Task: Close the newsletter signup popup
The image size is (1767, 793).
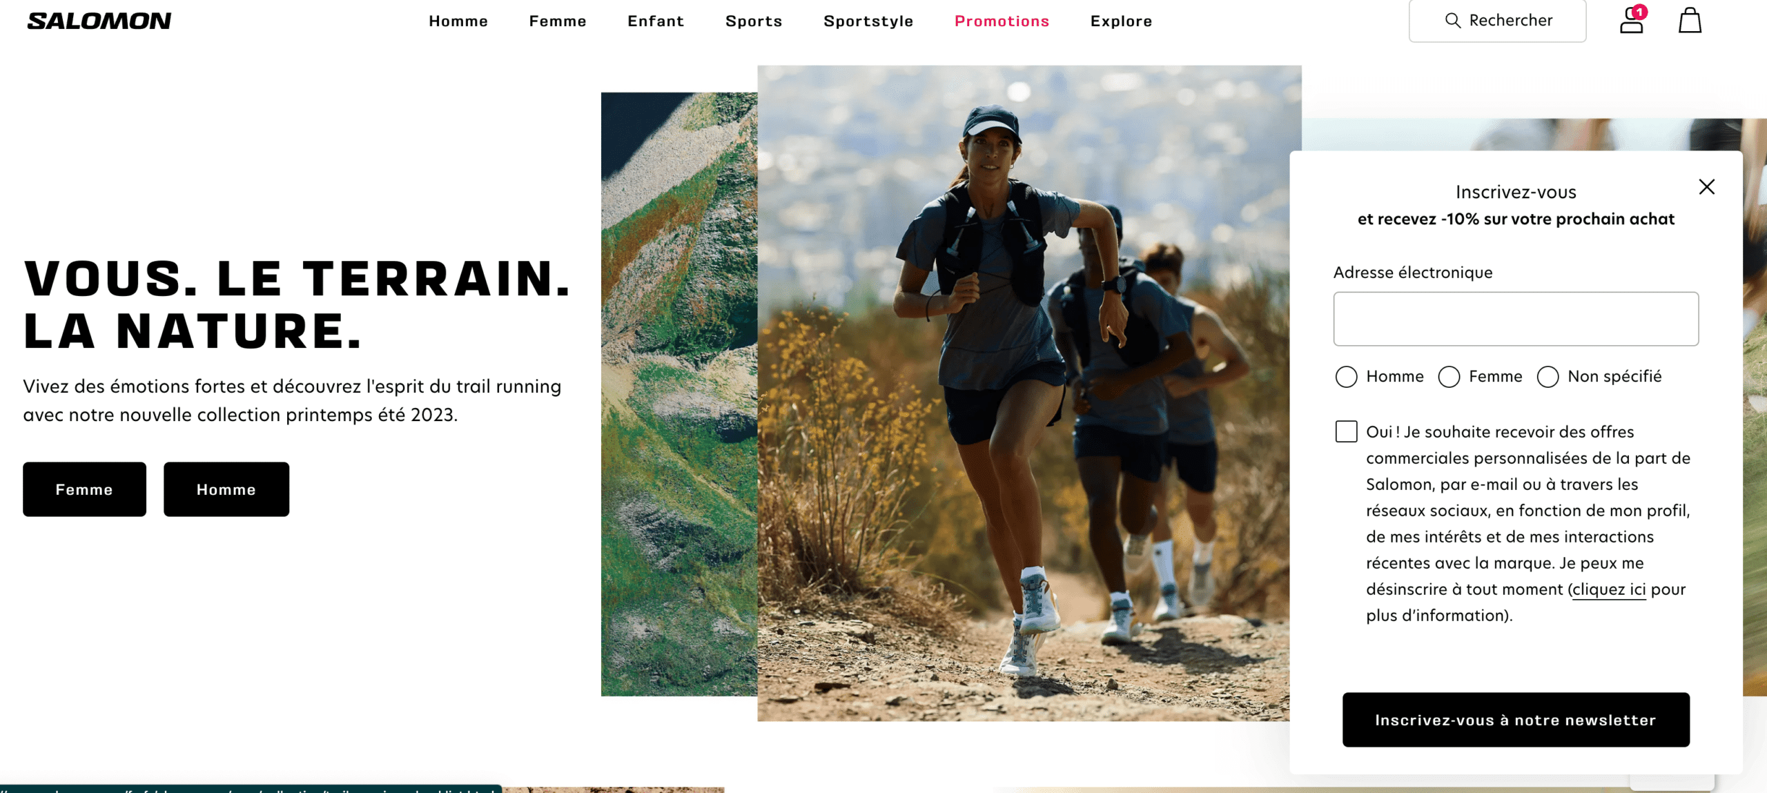Action: pos(1706,186)
